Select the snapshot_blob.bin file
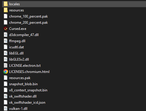Viewport: 146px width, 111px height. [x=23, y=84]
